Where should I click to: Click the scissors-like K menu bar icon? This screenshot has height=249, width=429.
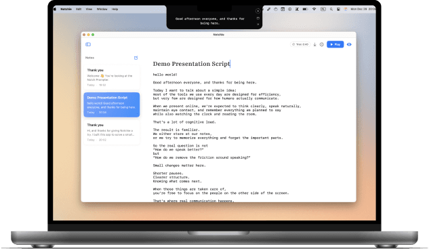(x=297, y=9)
